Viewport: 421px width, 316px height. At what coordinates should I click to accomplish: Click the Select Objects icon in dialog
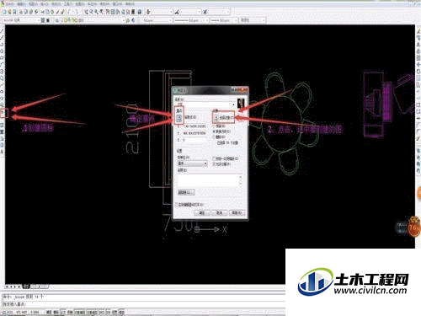coord(216,118)
